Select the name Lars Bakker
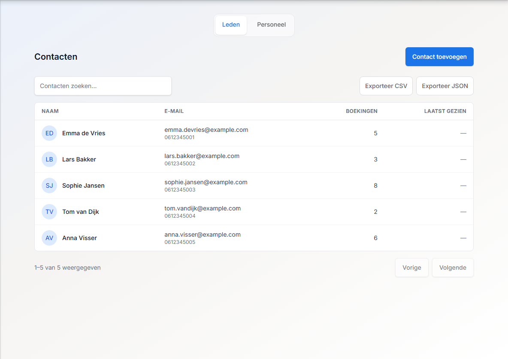This screenshot has width=508, height=359. click(79, 160)
